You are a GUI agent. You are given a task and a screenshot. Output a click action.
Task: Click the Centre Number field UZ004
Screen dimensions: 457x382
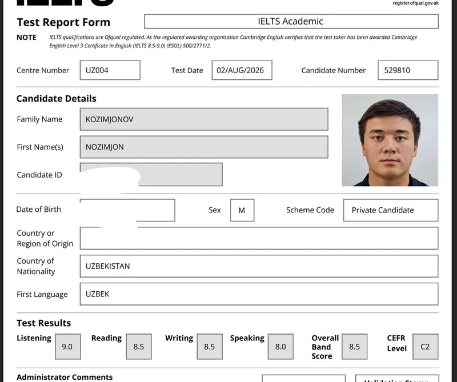(x=110, y=70)
